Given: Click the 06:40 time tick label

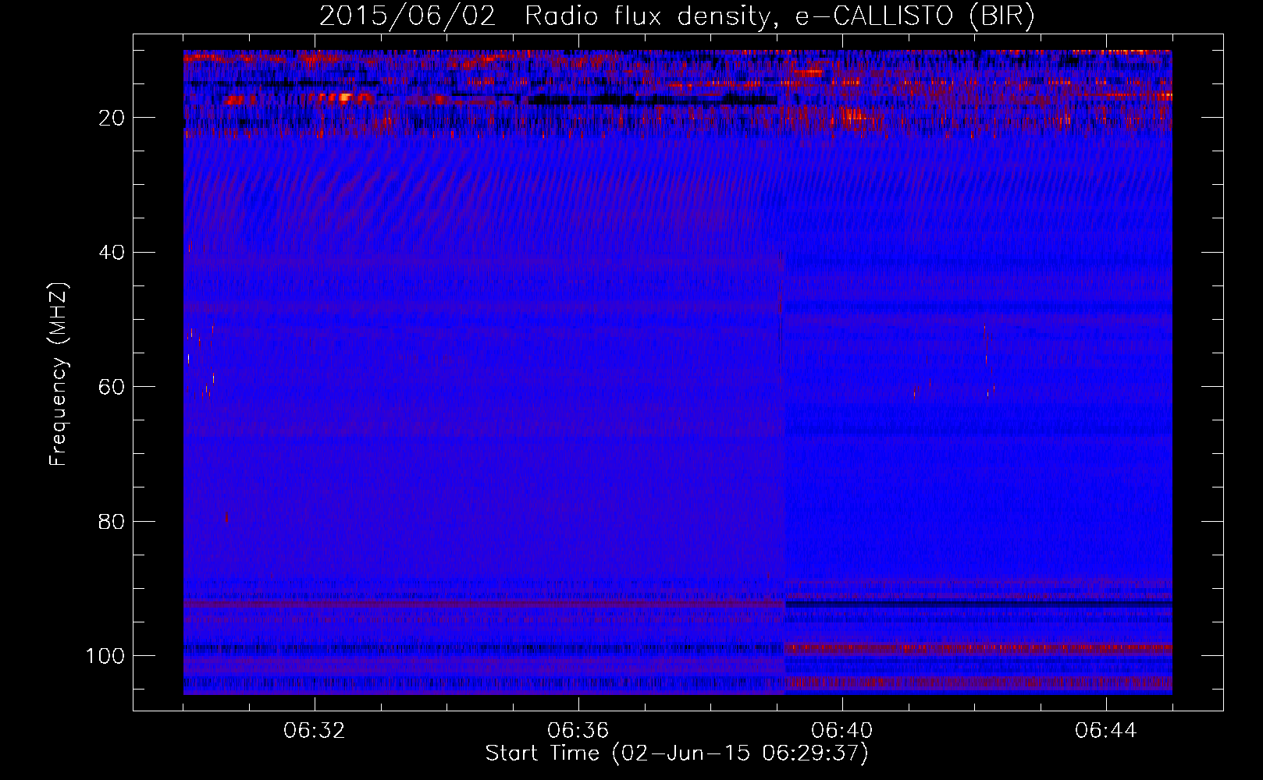Looking at the screenshot, I should 842,731.
